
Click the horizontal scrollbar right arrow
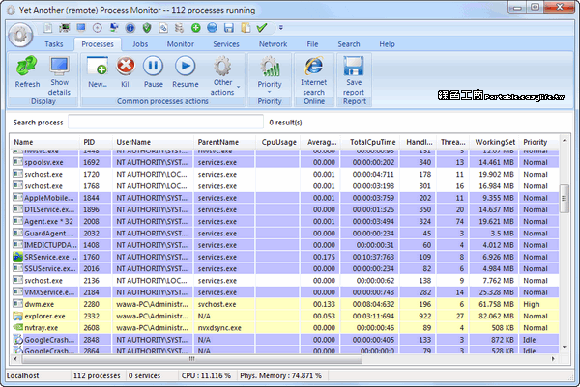point(553,359)
